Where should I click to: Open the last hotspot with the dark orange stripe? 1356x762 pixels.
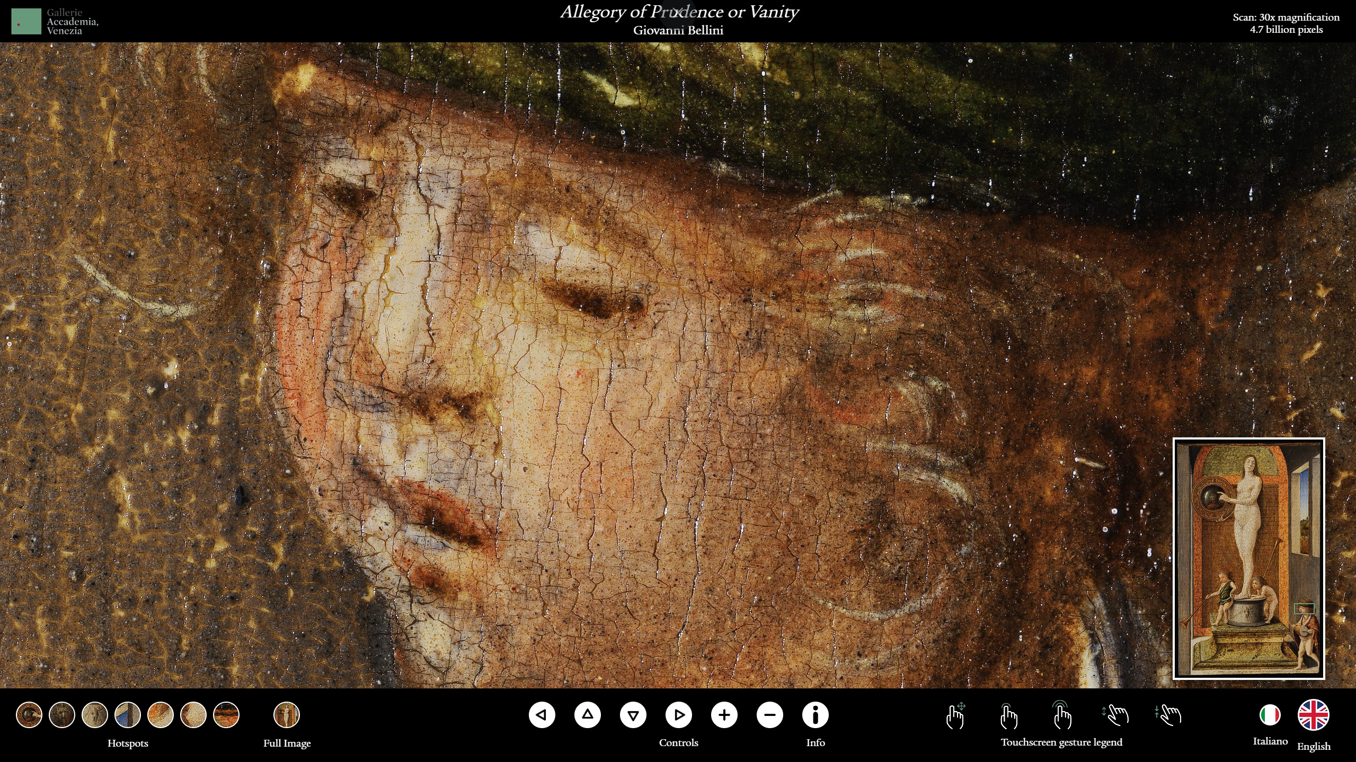pos(226,715)
